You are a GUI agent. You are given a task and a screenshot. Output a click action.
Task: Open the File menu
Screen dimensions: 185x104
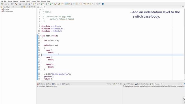[x=2, y=1]
